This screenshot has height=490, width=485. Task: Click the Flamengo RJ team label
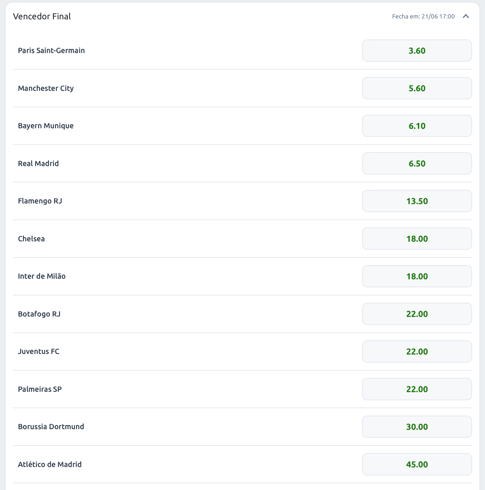coord(40,201)
